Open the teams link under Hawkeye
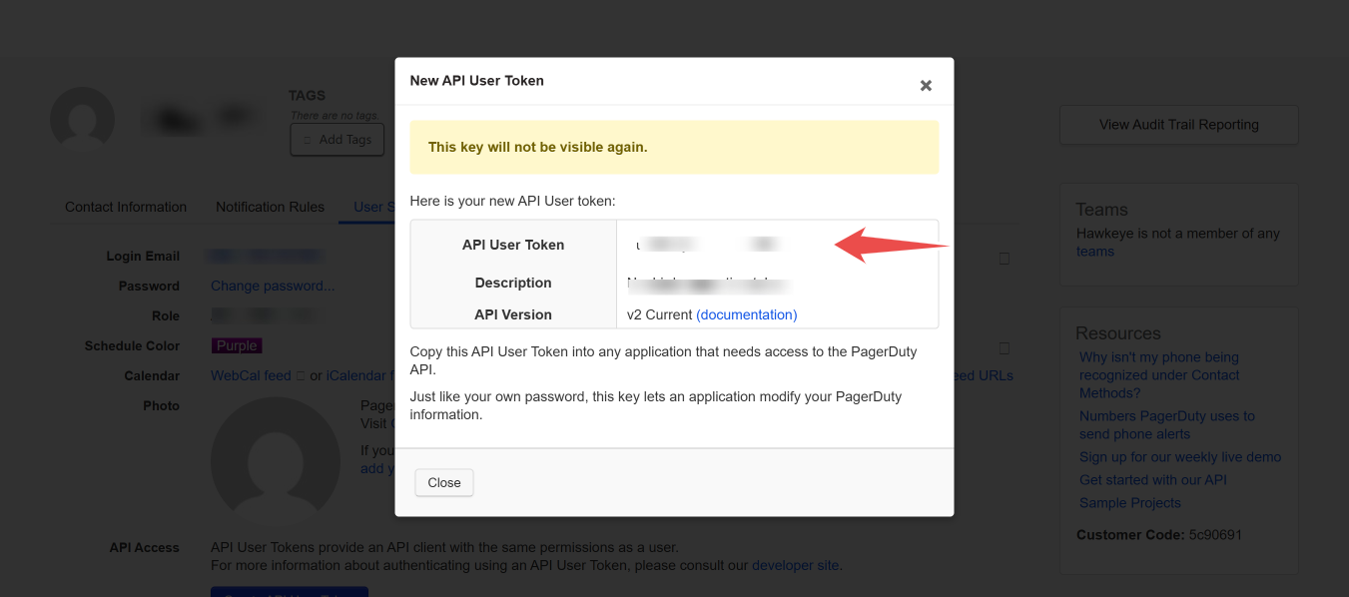 pyautogui.click(x=1094, y=251)
